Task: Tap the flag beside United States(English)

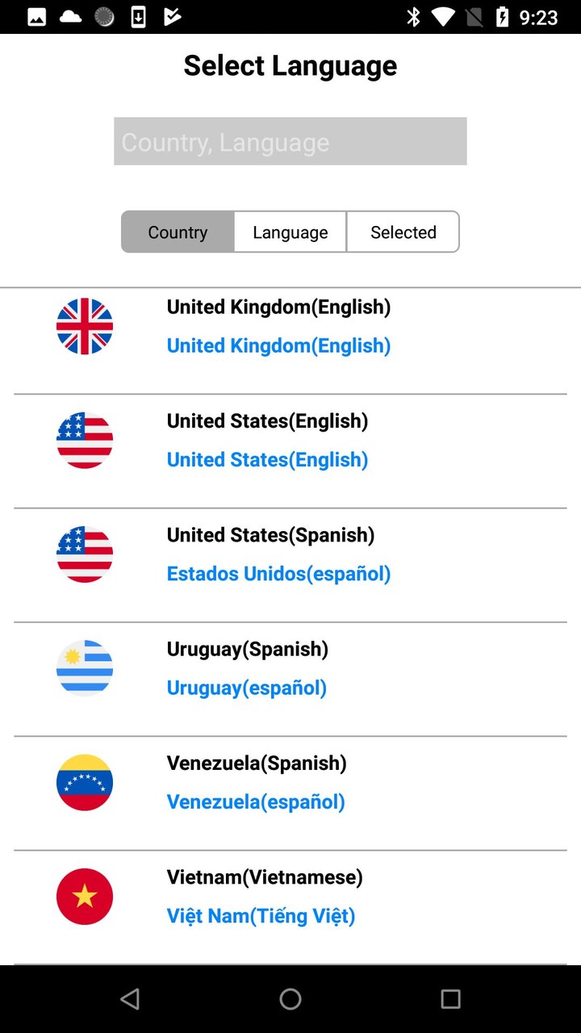Action: (x=85, y=441)
